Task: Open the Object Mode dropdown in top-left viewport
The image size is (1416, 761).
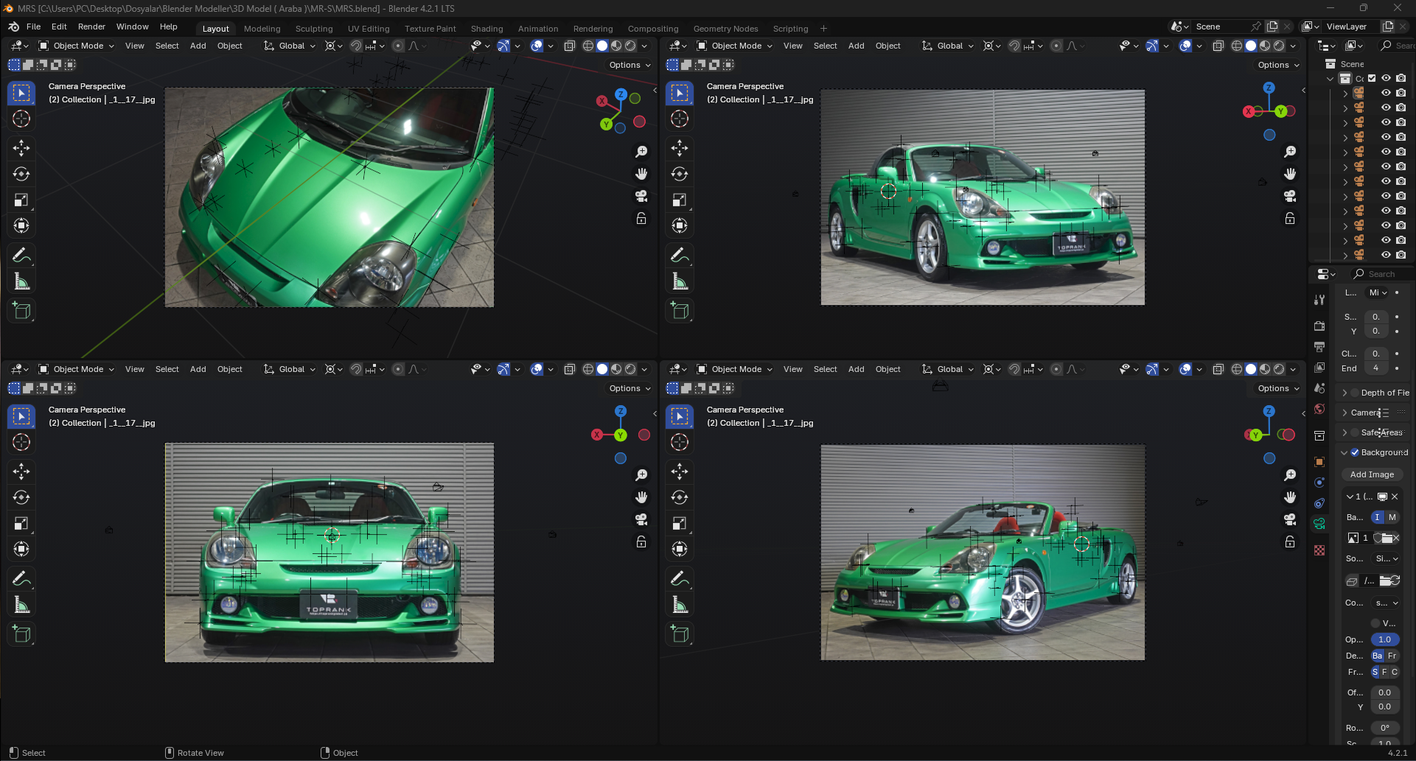Action: [x=77, y=46]
